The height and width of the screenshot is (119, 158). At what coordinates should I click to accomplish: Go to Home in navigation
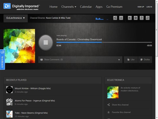pyautogui.click(x=53, y=7)
